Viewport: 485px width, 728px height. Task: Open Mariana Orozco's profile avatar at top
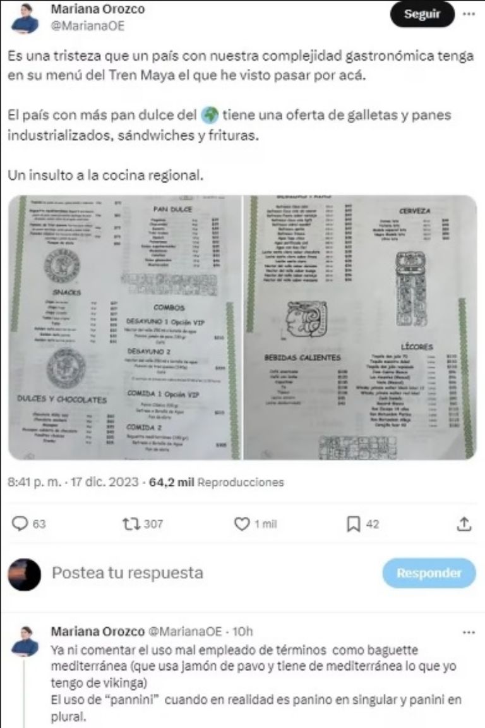24,18
